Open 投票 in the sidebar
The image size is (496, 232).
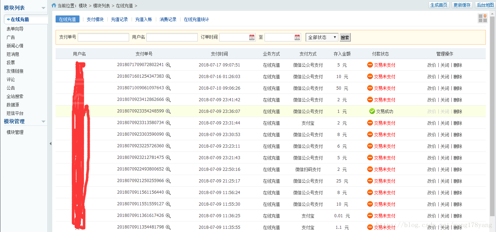point(11,63)
